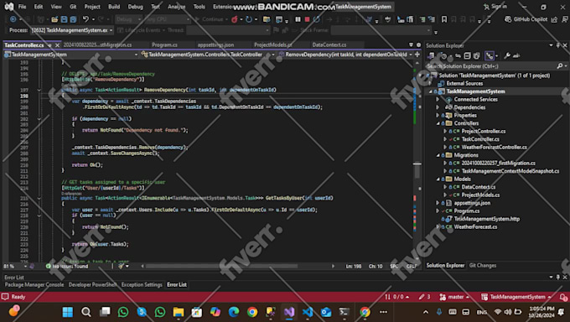
Task: Click Solution Explorer Show All Files icon
Action: tap(477, 55)
